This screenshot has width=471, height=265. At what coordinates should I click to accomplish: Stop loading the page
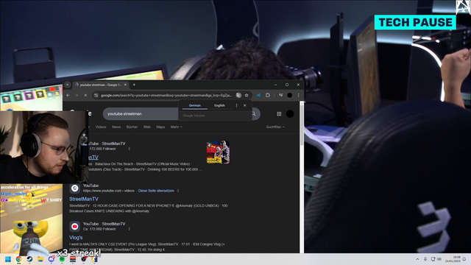(x=85, y=95)
